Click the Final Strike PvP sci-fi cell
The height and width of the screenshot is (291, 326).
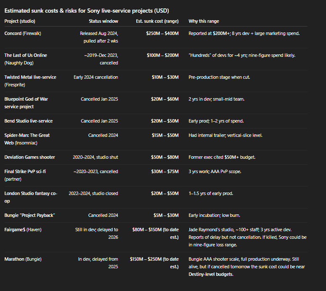coord(25,175)
